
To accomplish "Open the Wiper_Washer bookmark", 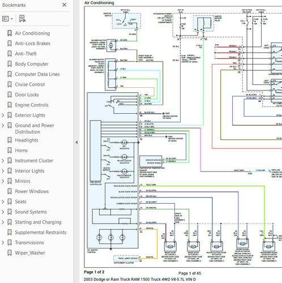I will pos(30,253).
